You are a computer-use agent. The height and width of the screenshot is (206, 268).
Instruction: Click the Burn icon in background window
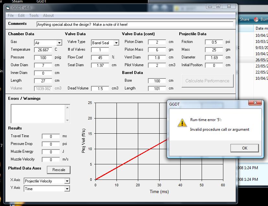[x=257, y=19]
